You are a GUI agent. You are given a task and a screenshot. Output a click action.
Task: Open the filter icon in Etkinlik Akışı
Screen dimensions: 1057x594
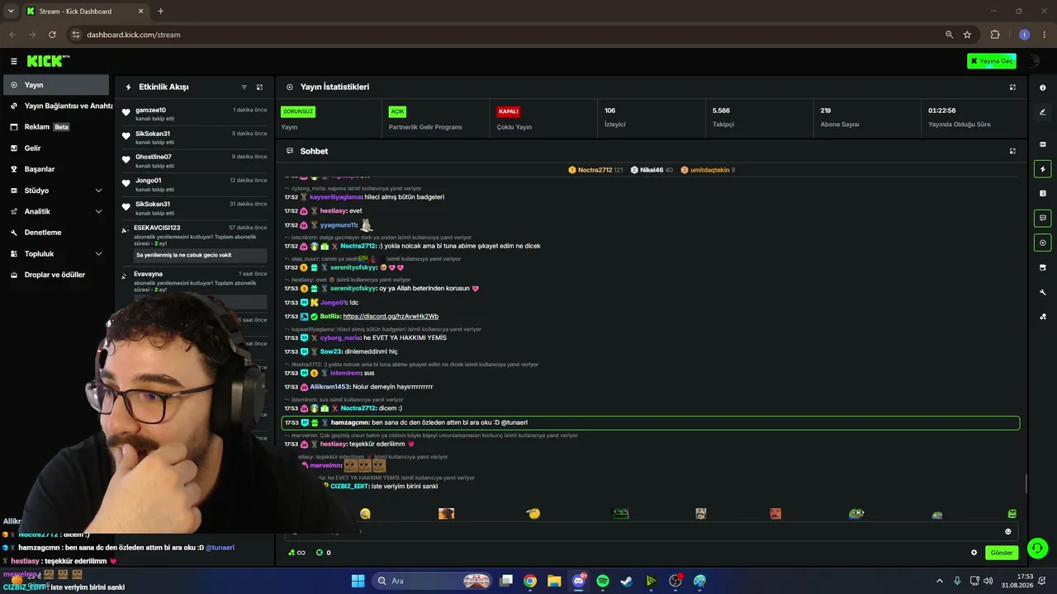pos(244,87)
